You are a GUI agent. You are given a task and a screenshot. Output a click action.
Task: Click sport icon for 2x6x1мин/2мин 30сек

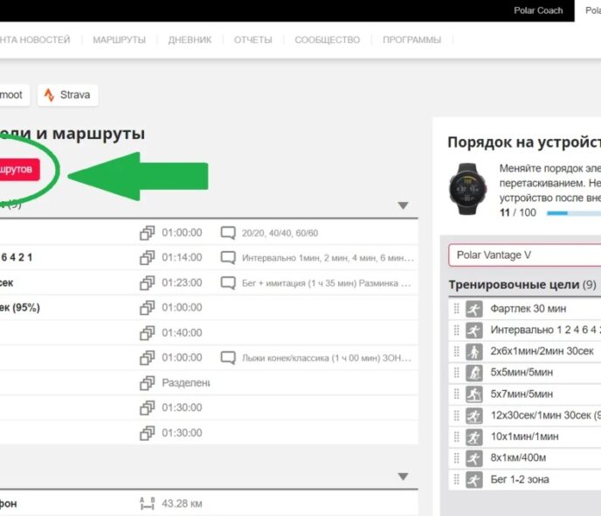click(x=474, y=352)
